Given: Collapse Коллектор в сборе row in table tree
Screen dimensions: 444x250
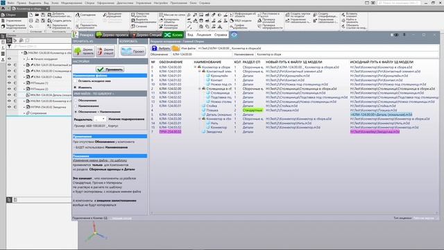Looking at the screenshot, I should coord(195,67).
